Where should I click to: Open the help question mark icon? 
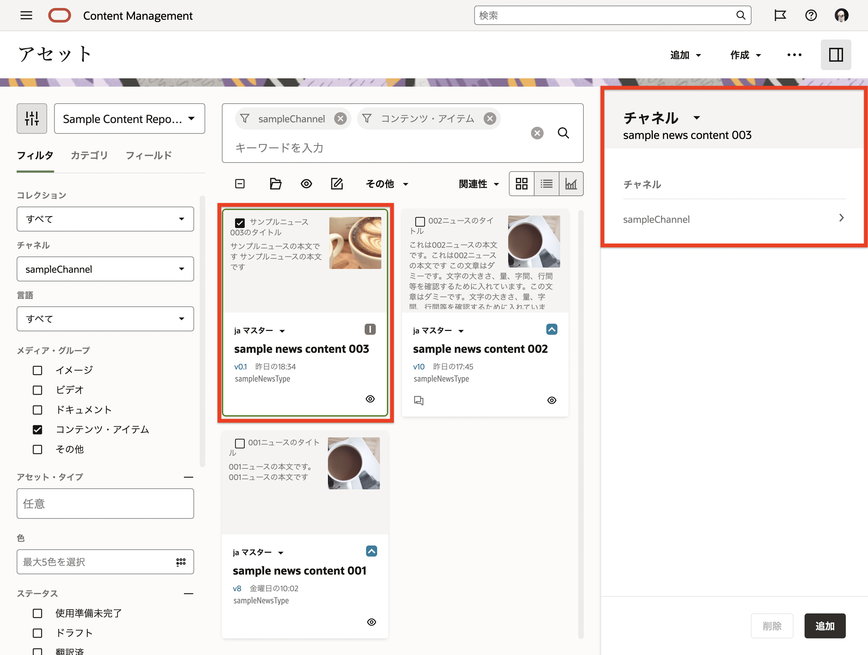811,15
